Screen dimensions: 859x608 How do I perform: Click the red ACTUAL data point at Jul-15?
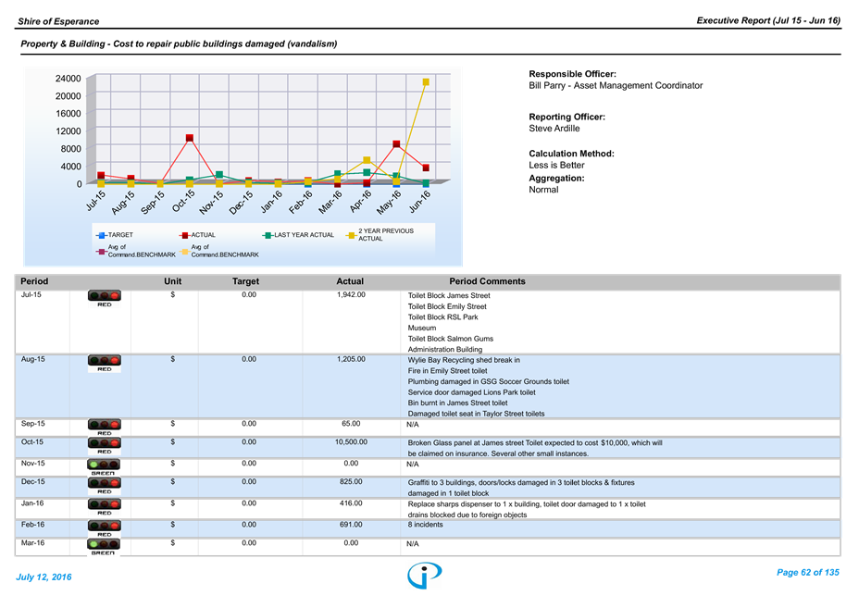(101, 175)
